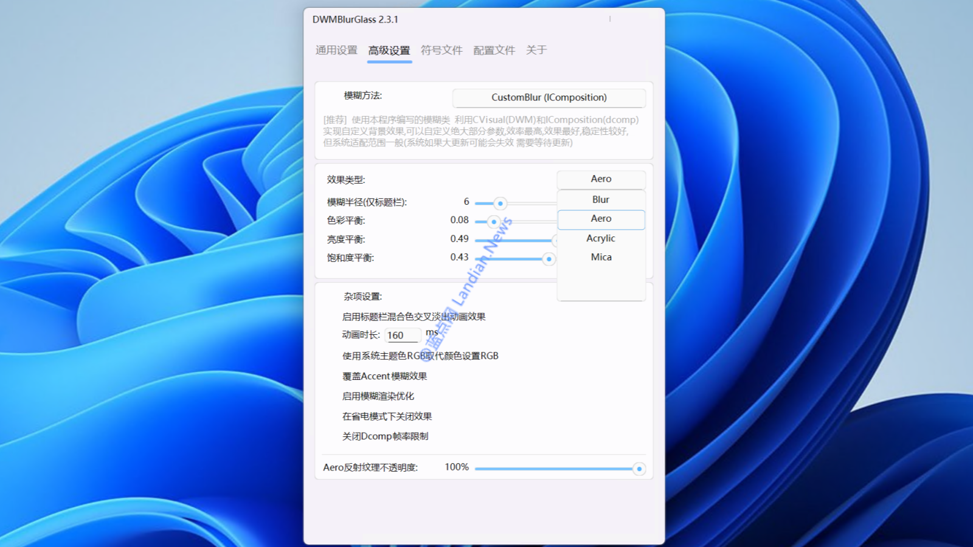Go to the 配置文件 tab
Viewport: 973px width, 547px height.
point(494,50)
